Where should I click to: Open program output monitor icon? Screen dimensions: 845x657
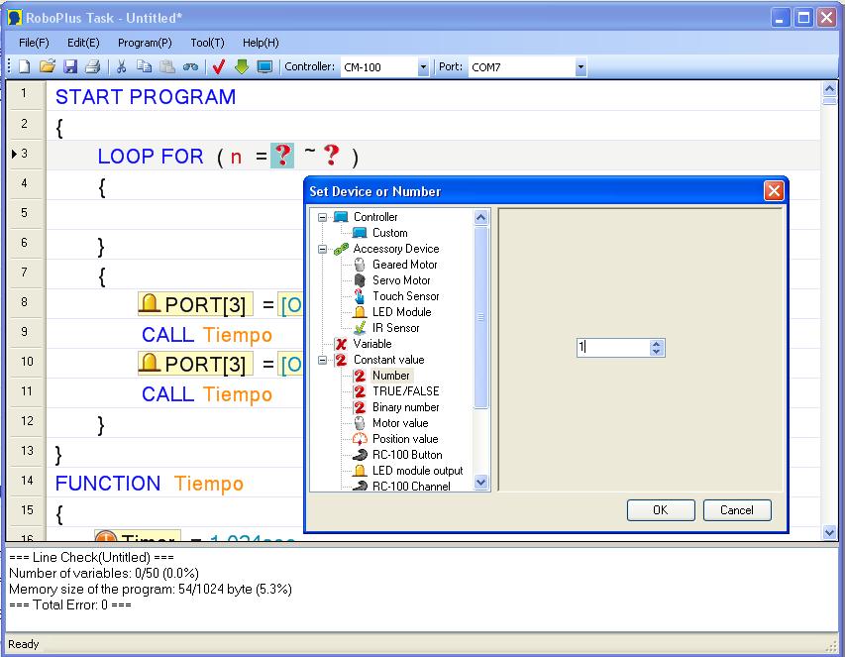pos(264,66)
